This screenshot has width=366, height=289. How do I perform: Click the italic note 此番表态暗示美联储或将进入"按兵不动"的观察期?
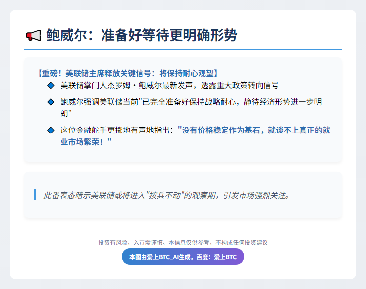(x=167, y=195)
